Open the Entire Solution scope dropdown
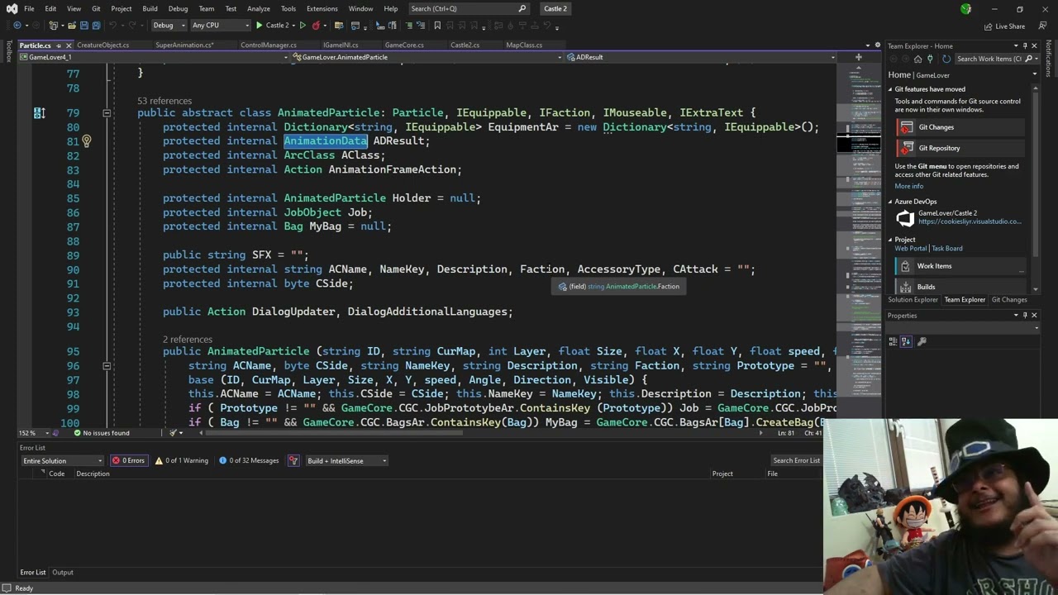 [x=63, y=460]
